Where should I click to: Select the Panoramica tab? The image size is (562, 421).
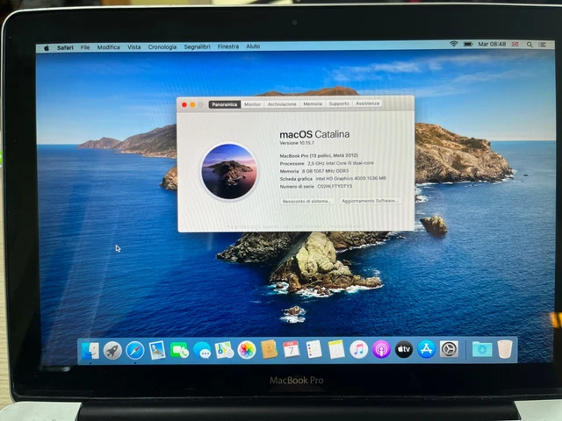(x=225, y=104)
